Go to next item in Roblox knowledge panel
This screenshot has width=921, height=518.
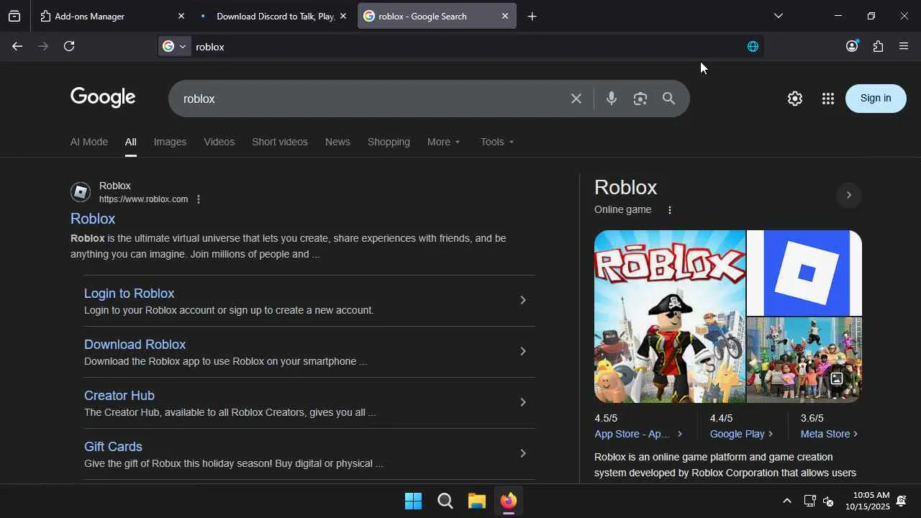pos(848,195)
